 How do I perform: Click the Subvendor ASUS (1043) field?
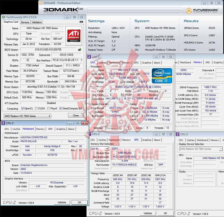(67, 55)
